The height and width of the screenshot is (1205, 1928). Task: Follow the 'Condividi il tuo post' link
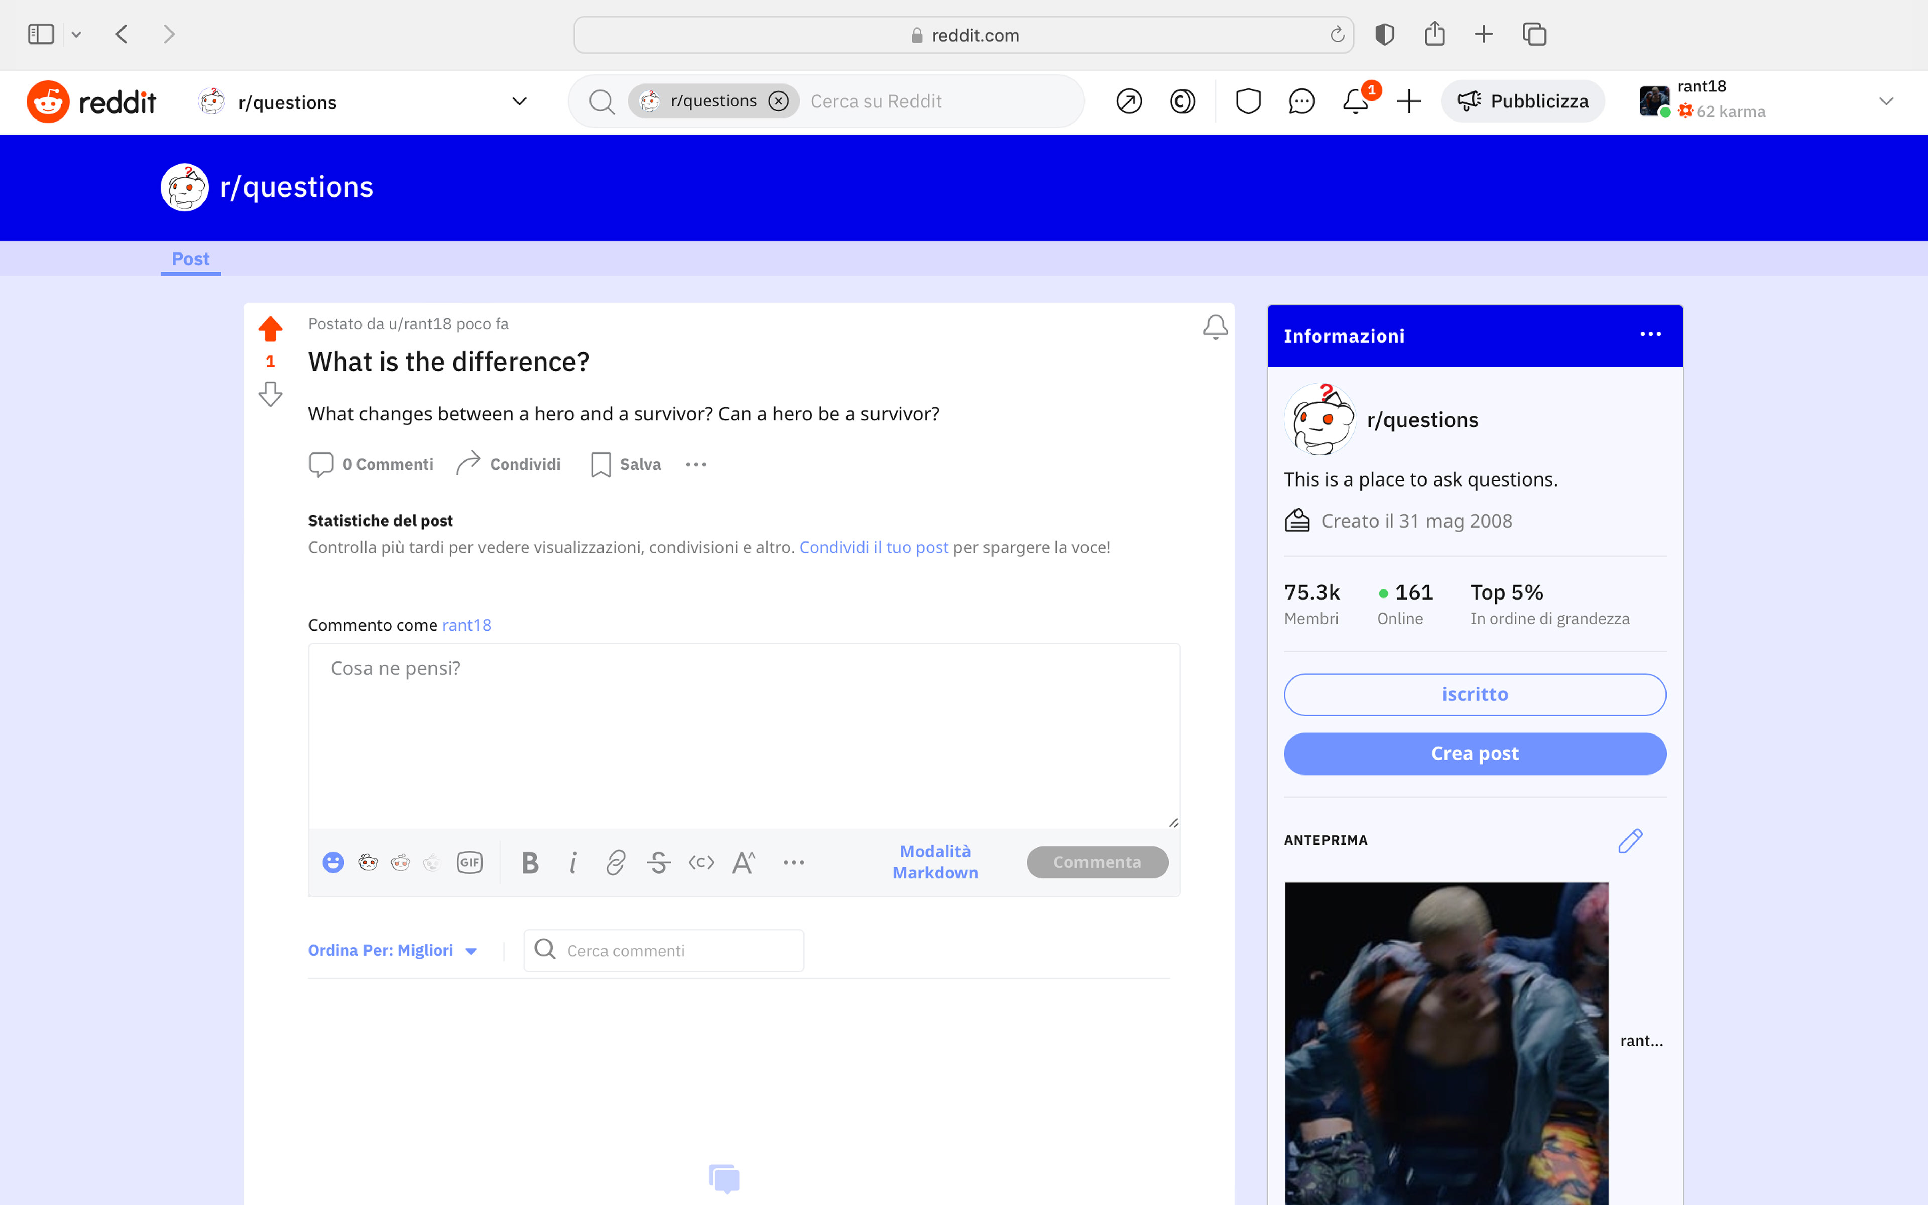click(873, 547)
